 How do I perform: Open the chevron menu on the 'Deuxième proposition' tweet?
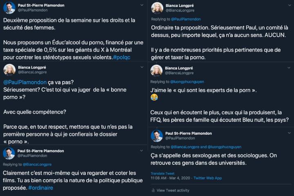pos(142,5)
